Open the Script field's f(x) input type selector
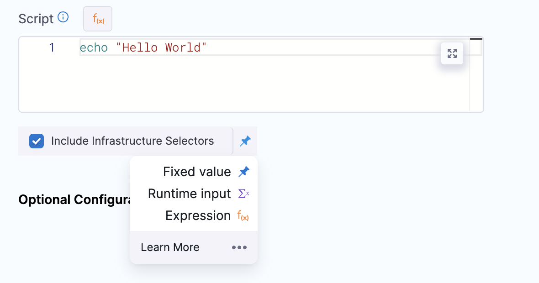The height and width of the screenshot is (283, 539). (98, 19)
